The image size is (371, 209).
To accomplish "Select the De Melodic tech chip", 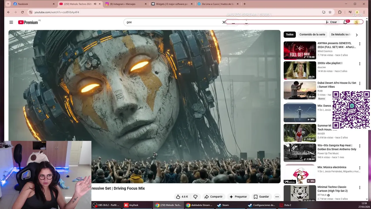I will tap(341, 35).
